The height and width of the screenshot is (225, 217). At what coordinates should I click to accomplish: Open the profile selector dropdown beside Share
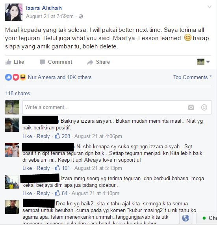point(204,62)
